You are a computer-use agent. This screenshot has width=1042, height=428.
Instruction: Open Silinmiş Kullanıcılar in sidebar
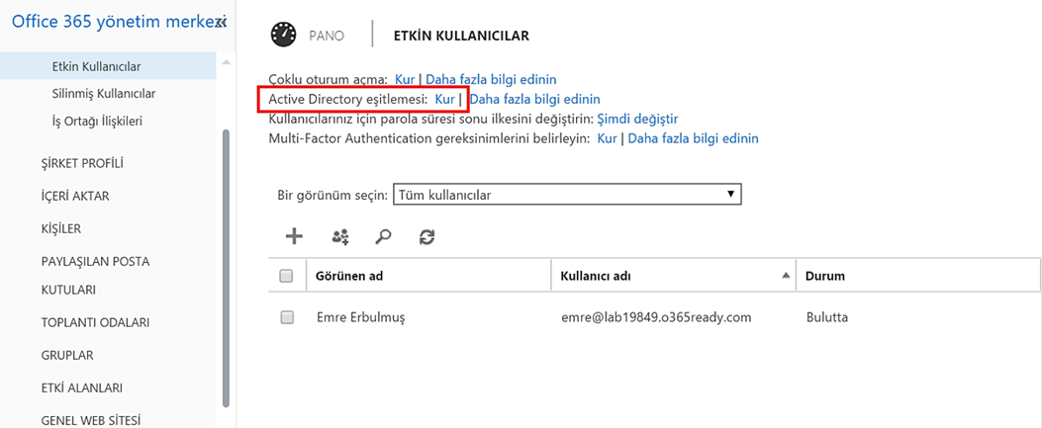pyautogui.click(x=104, y=94)
